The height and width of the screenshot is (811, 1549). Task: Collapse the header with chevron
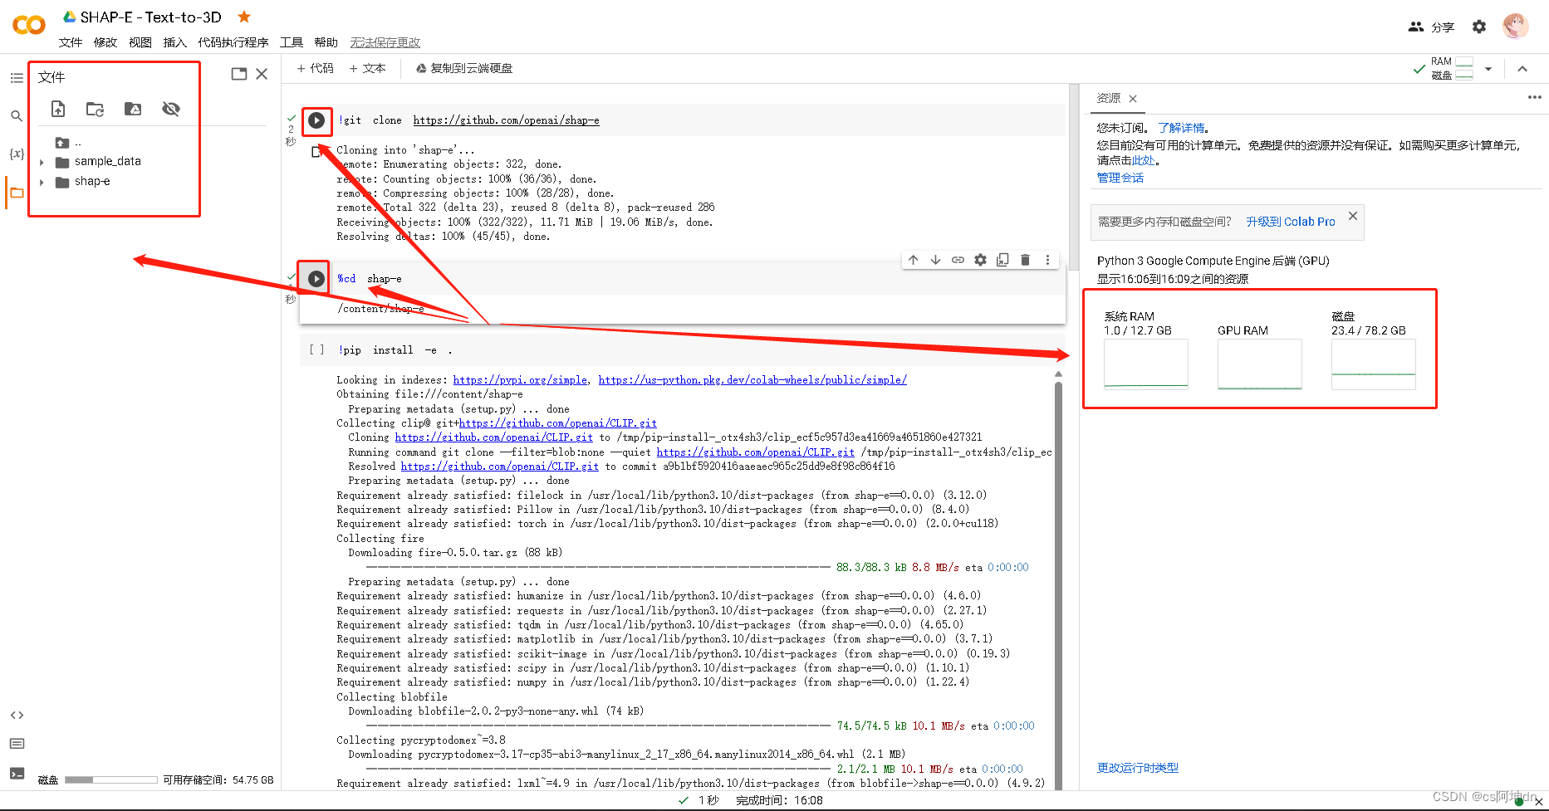point(1522,69)
